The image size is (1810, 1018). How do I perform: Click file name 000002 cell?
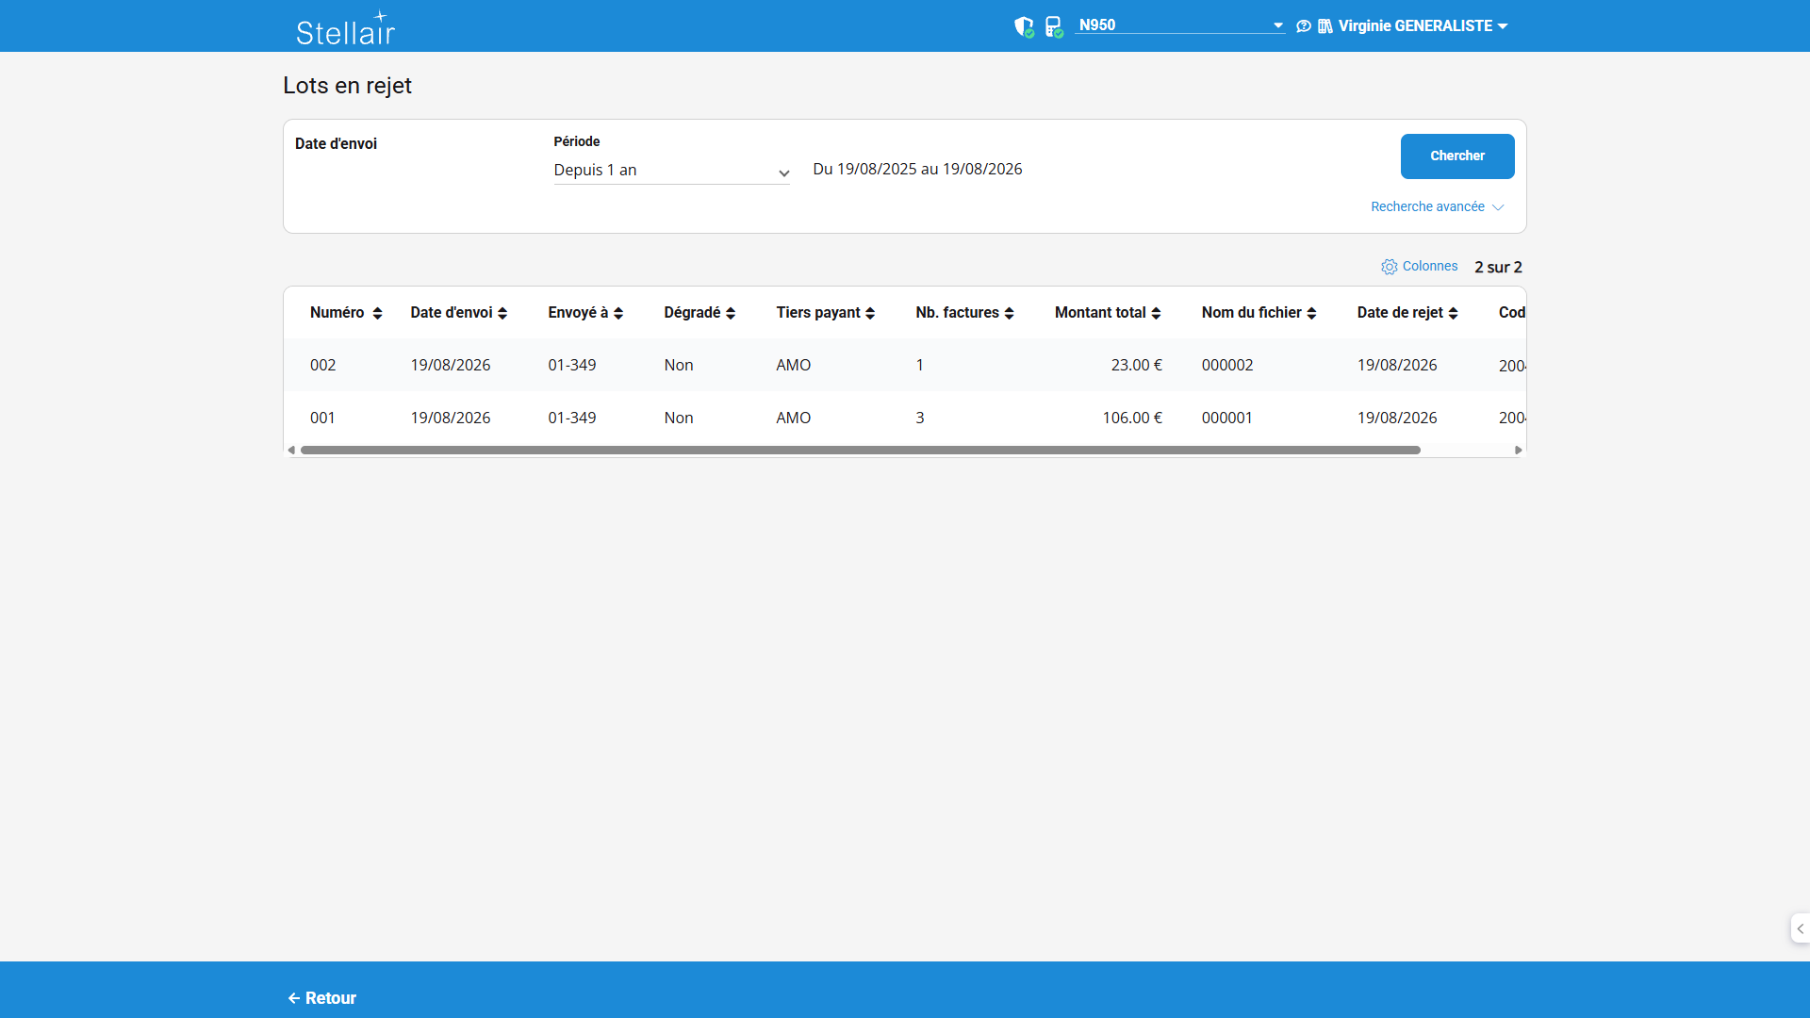[1227, 365]
